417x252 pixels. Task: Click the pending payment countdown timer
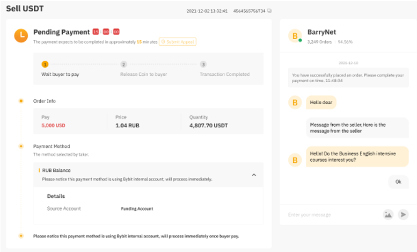pyautogui.click(x=106, y=32)
